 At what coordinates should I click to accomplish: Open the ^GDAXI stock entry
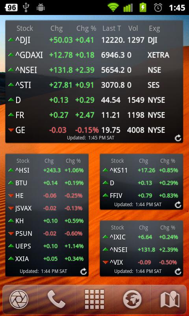click(x=94, y=55)
